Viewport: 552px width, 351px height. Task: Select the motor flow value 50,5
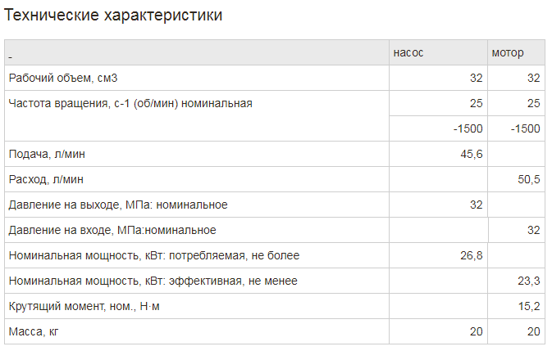coord(526,179)
